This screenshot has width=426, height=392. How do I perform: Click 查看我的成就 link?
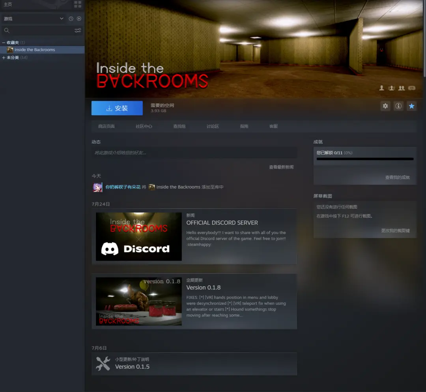(397, 177)
